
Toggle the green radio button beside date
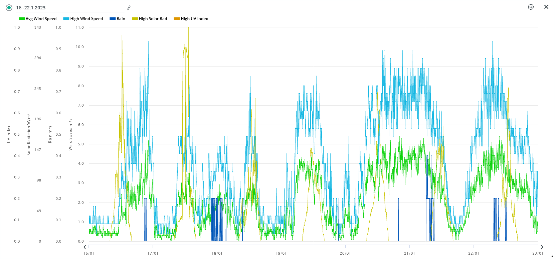click(9, 8)
